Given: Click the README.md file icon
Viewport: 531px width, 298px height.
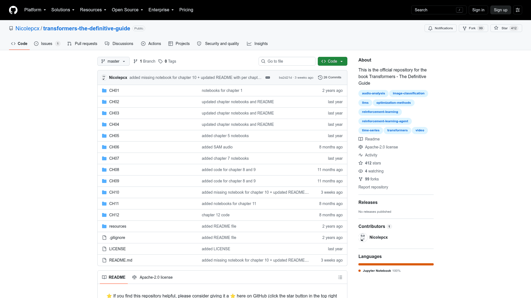Looking at the screenshot, I should [x=104, y=260].
